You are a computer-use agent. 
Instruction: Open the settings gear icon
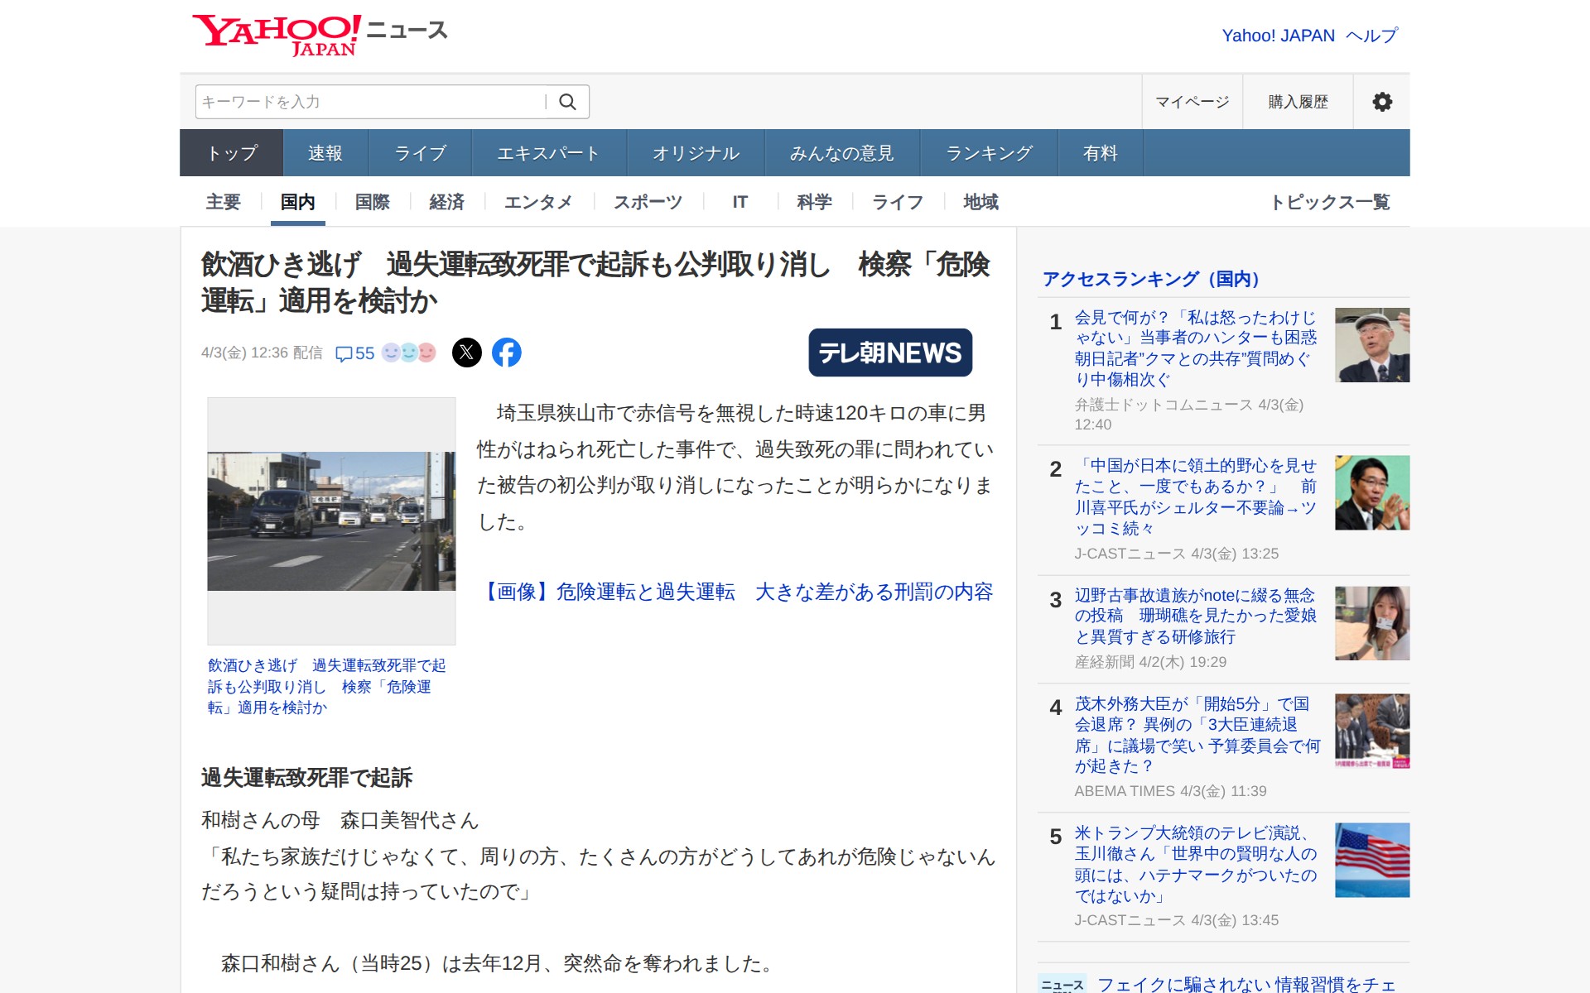(1381, 102)
